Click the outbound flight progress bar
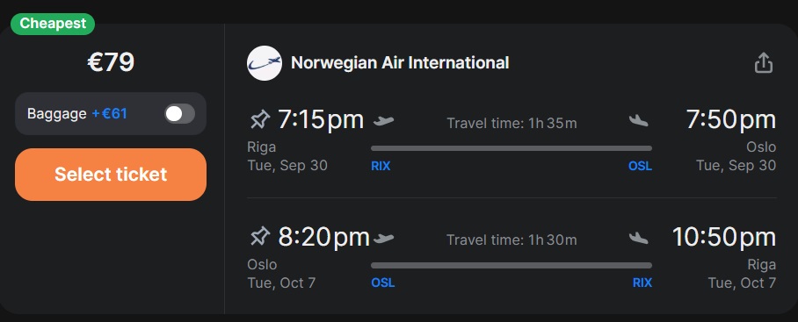 pyautogui.click(x=511, y=148)
